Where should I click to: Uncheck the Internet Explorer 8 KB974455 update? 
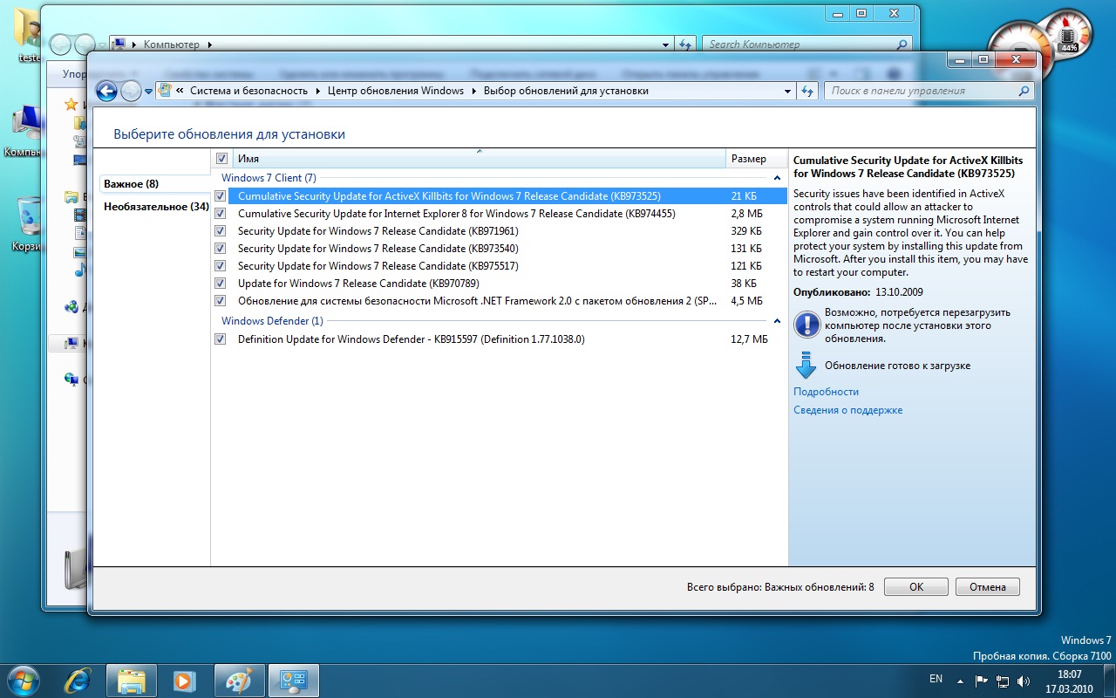click(220, 214)
